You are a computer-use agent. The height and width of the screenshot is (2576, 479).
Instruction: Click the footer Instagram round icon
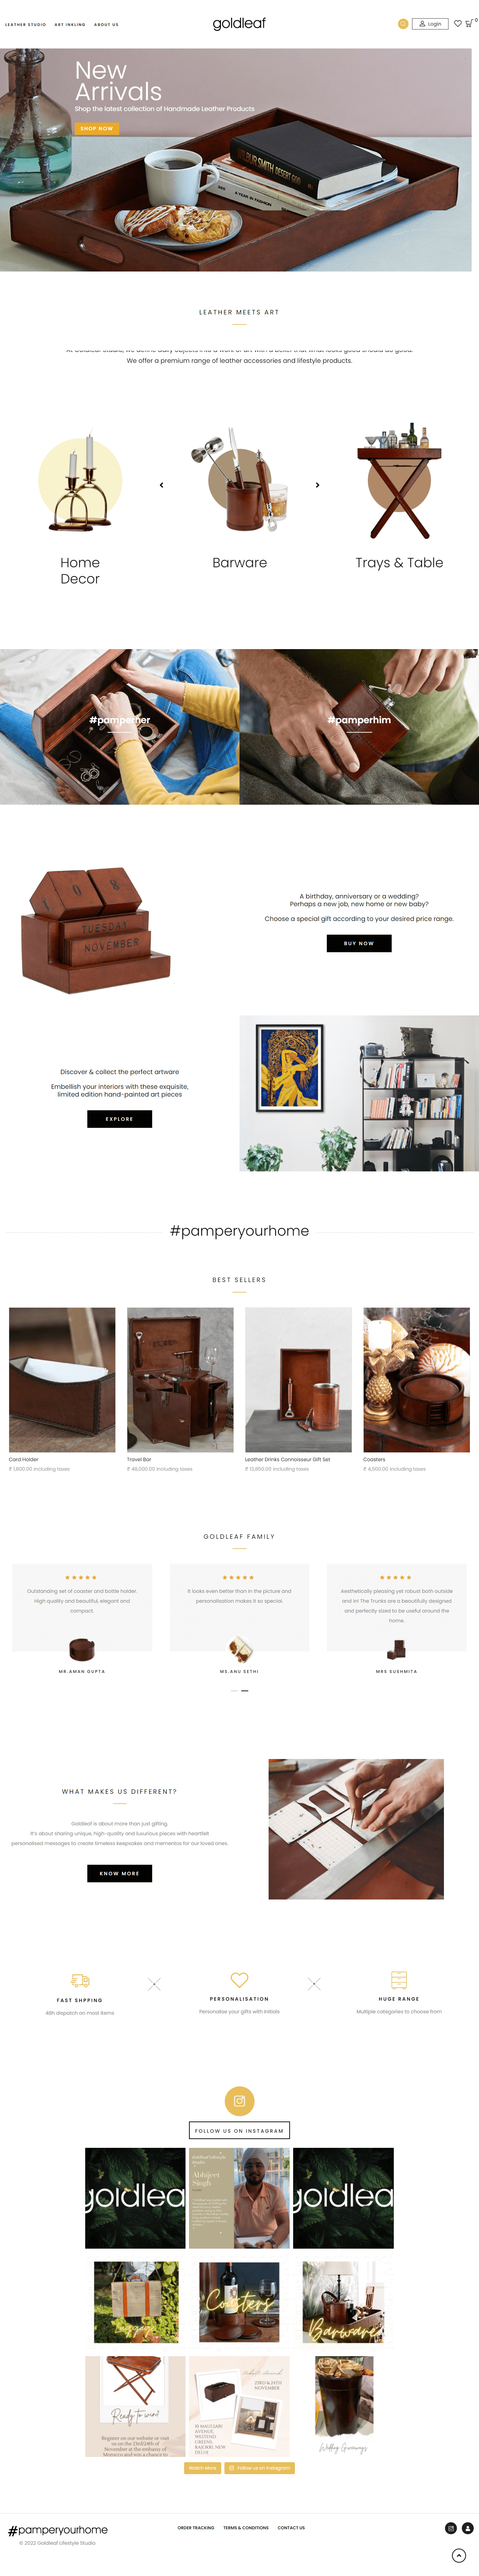click(451, 2528)
